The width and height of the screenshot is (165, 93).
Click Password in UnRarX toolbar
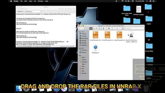pyautogui.click(x=61, y=9)
